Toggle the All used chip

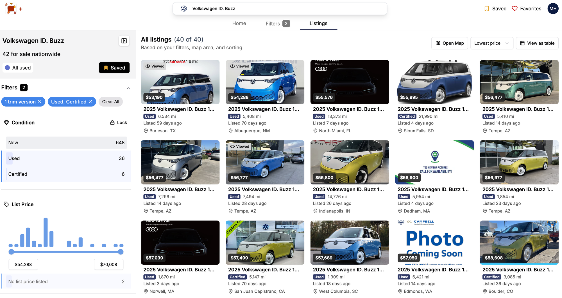click(18, 68)
